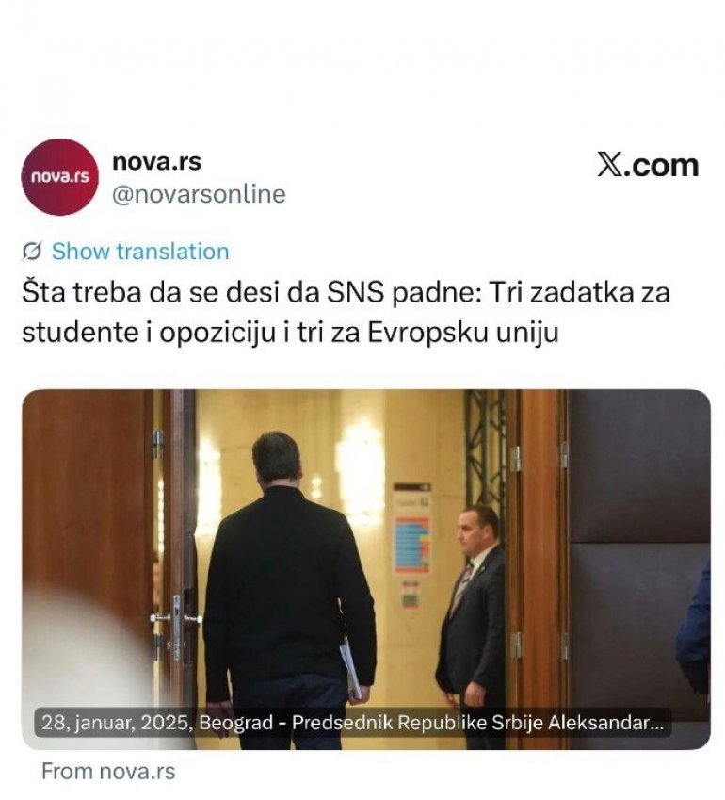Click the image caption starting 28, januar, 2025
725x800 pixels.
click(x=352, y=723)
